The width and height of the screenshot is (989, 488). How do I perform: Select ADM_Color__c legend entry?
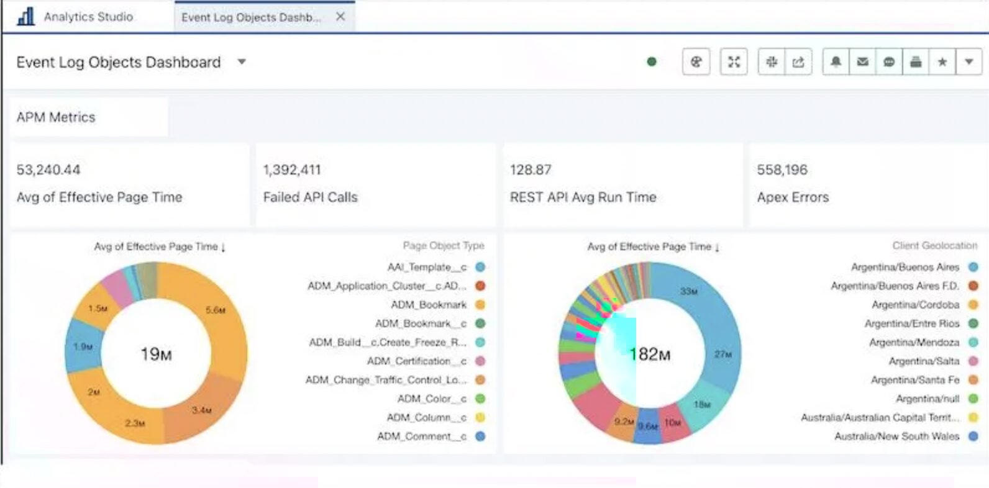(441, 399)
